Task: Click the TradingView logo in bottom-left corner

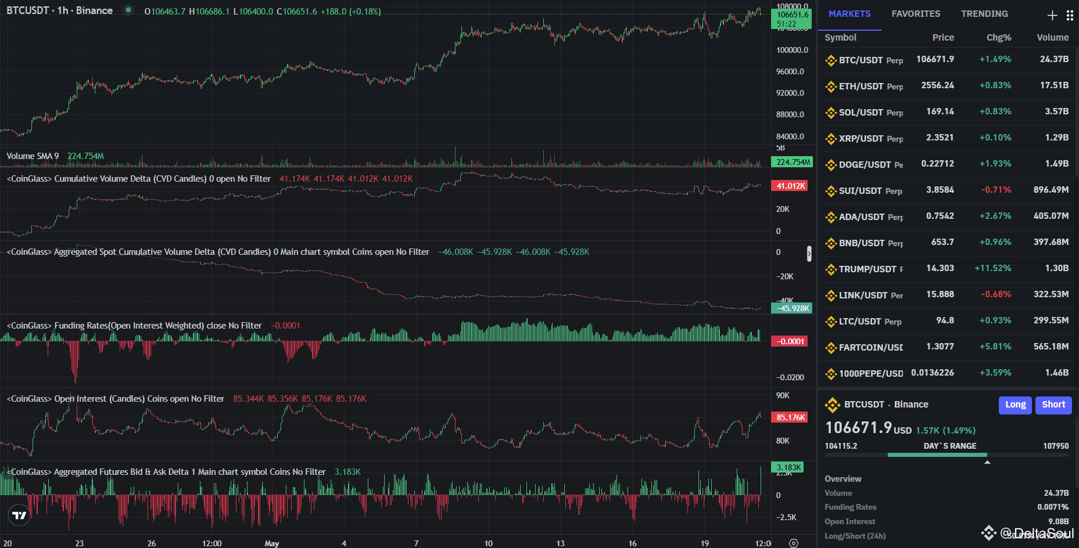Action: coord(19,515)
